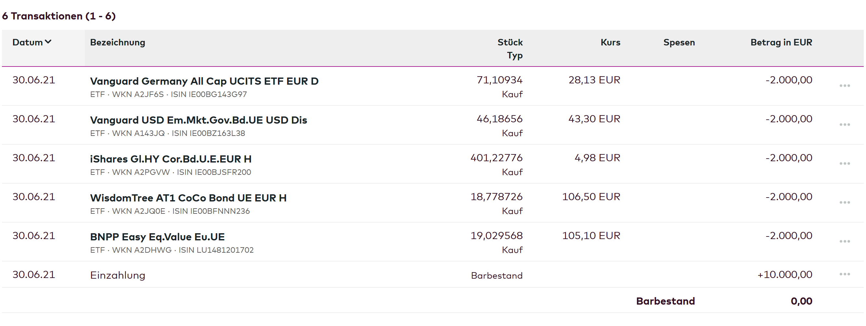Click the Datum column header
This screenshot has width=866, height=326.
pos(28,42)
